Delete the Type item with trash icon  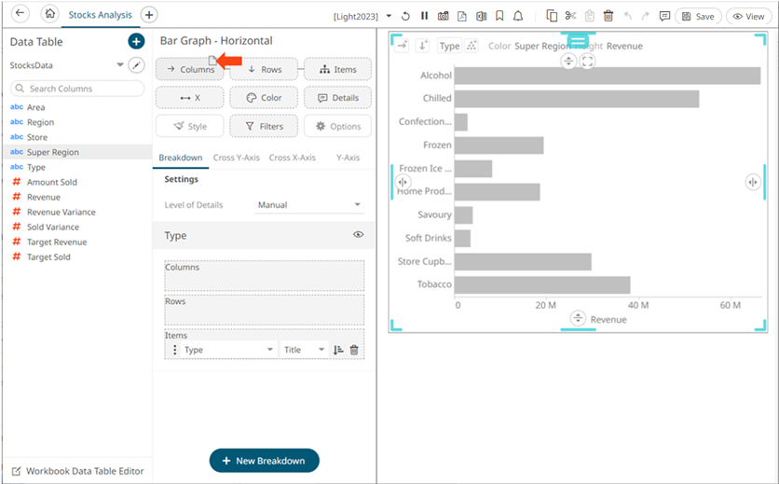[x=354, y=350]
